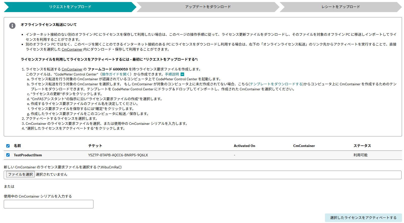The image size is (404, 223).
Task: Click the CmContainer link in the second bullet
Action: 72,49
